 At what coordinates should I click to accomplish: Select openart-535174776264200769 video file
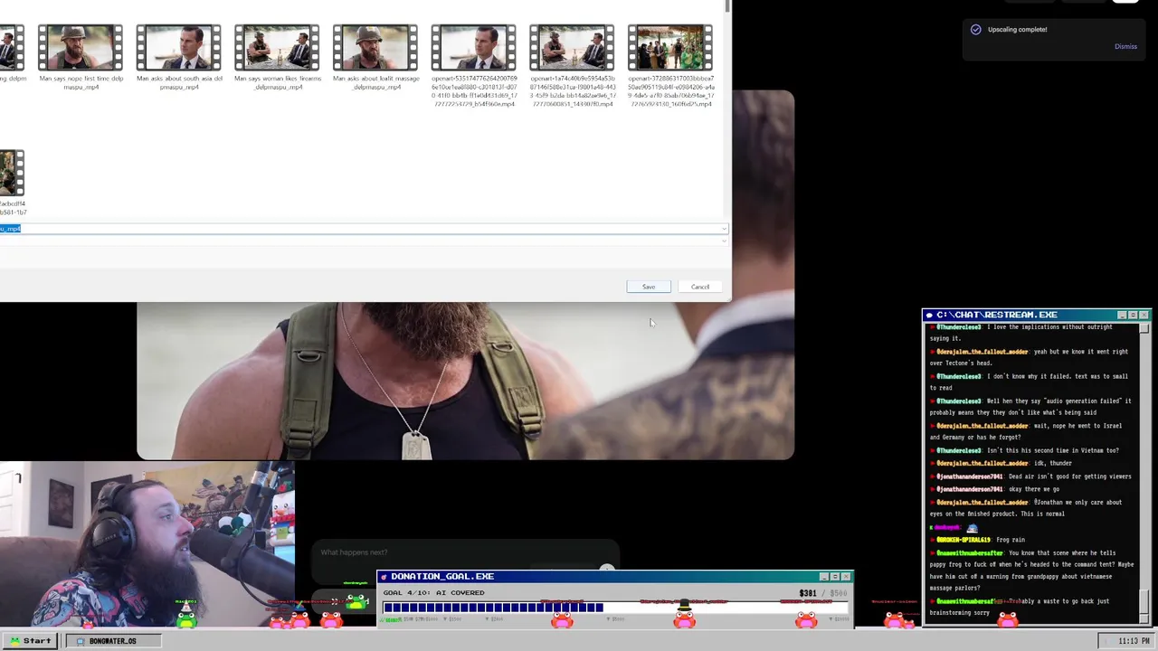tap(474, 65)
